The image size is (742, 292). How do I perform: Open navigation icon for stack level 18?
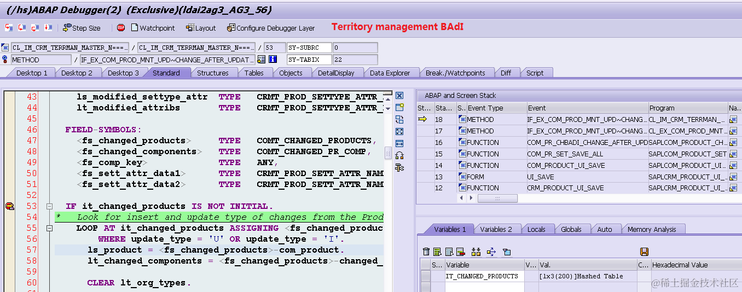click(733, 119)
